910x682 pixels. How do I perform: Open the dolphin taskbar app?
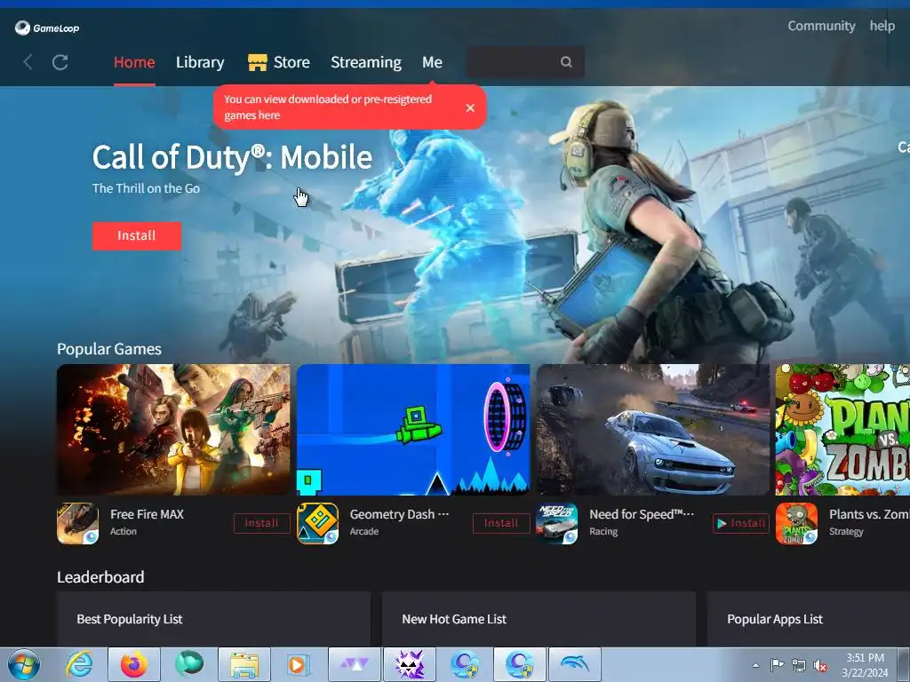click(575, 664)
